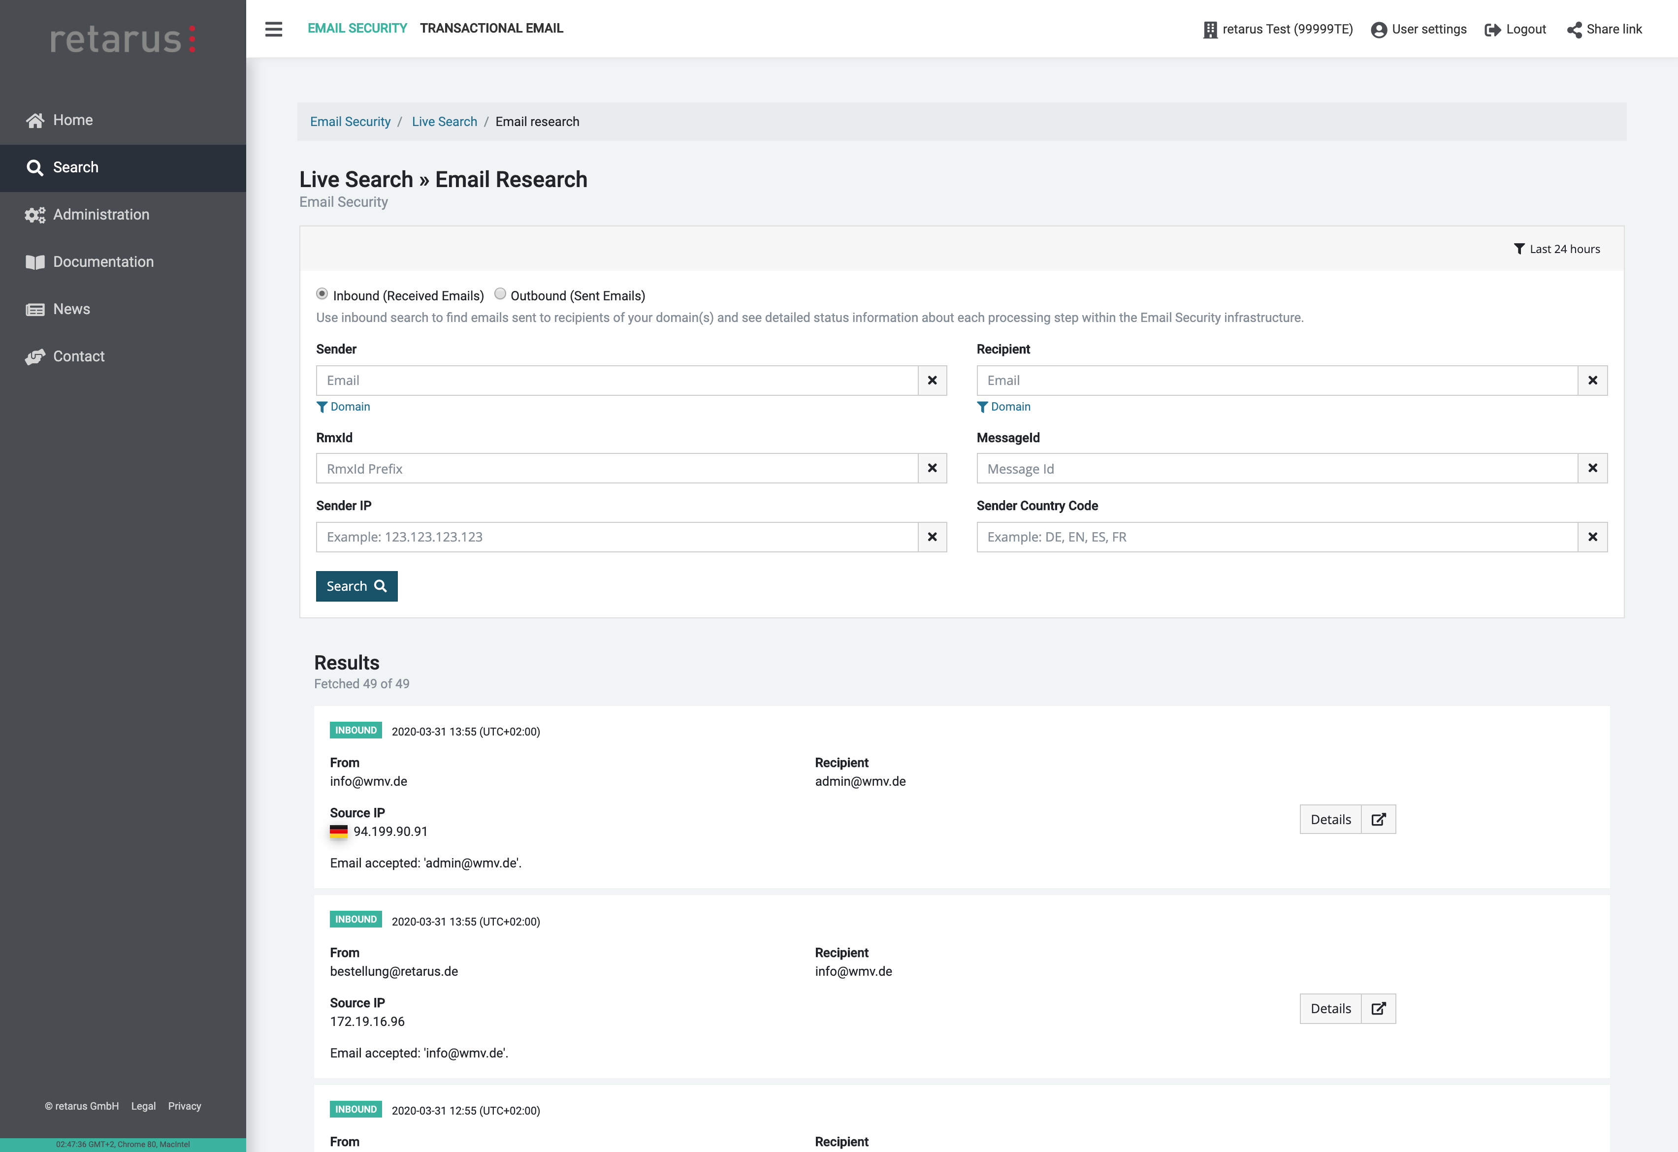Focus the Sender IP input
This screenshot has height=1152, width=1678.
pos(616,537)
